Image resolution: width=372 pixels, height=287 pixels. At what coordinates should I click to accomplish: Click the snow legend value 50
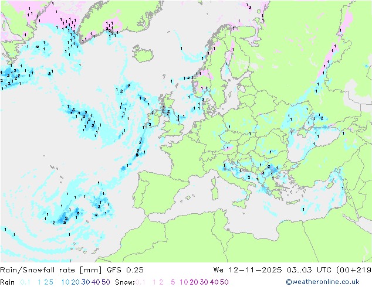pos(224,282)
